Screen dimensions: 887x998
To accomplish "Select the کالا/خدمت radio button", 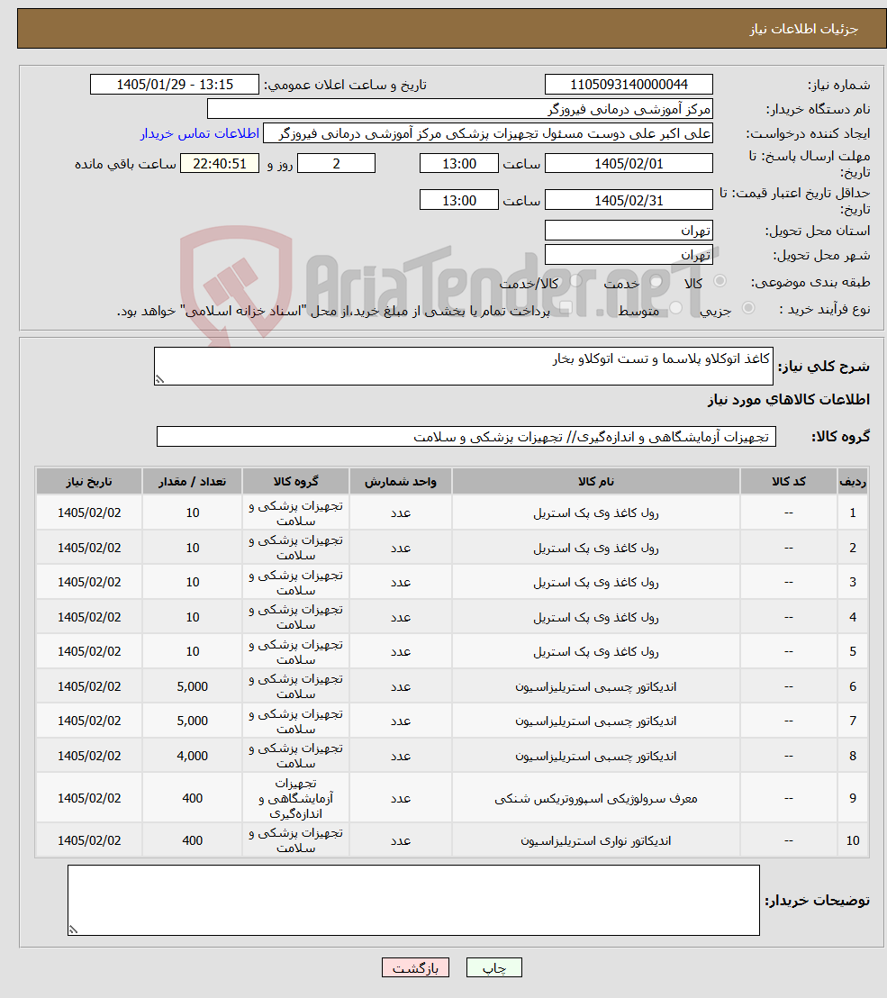I will (x=576, y=281).
